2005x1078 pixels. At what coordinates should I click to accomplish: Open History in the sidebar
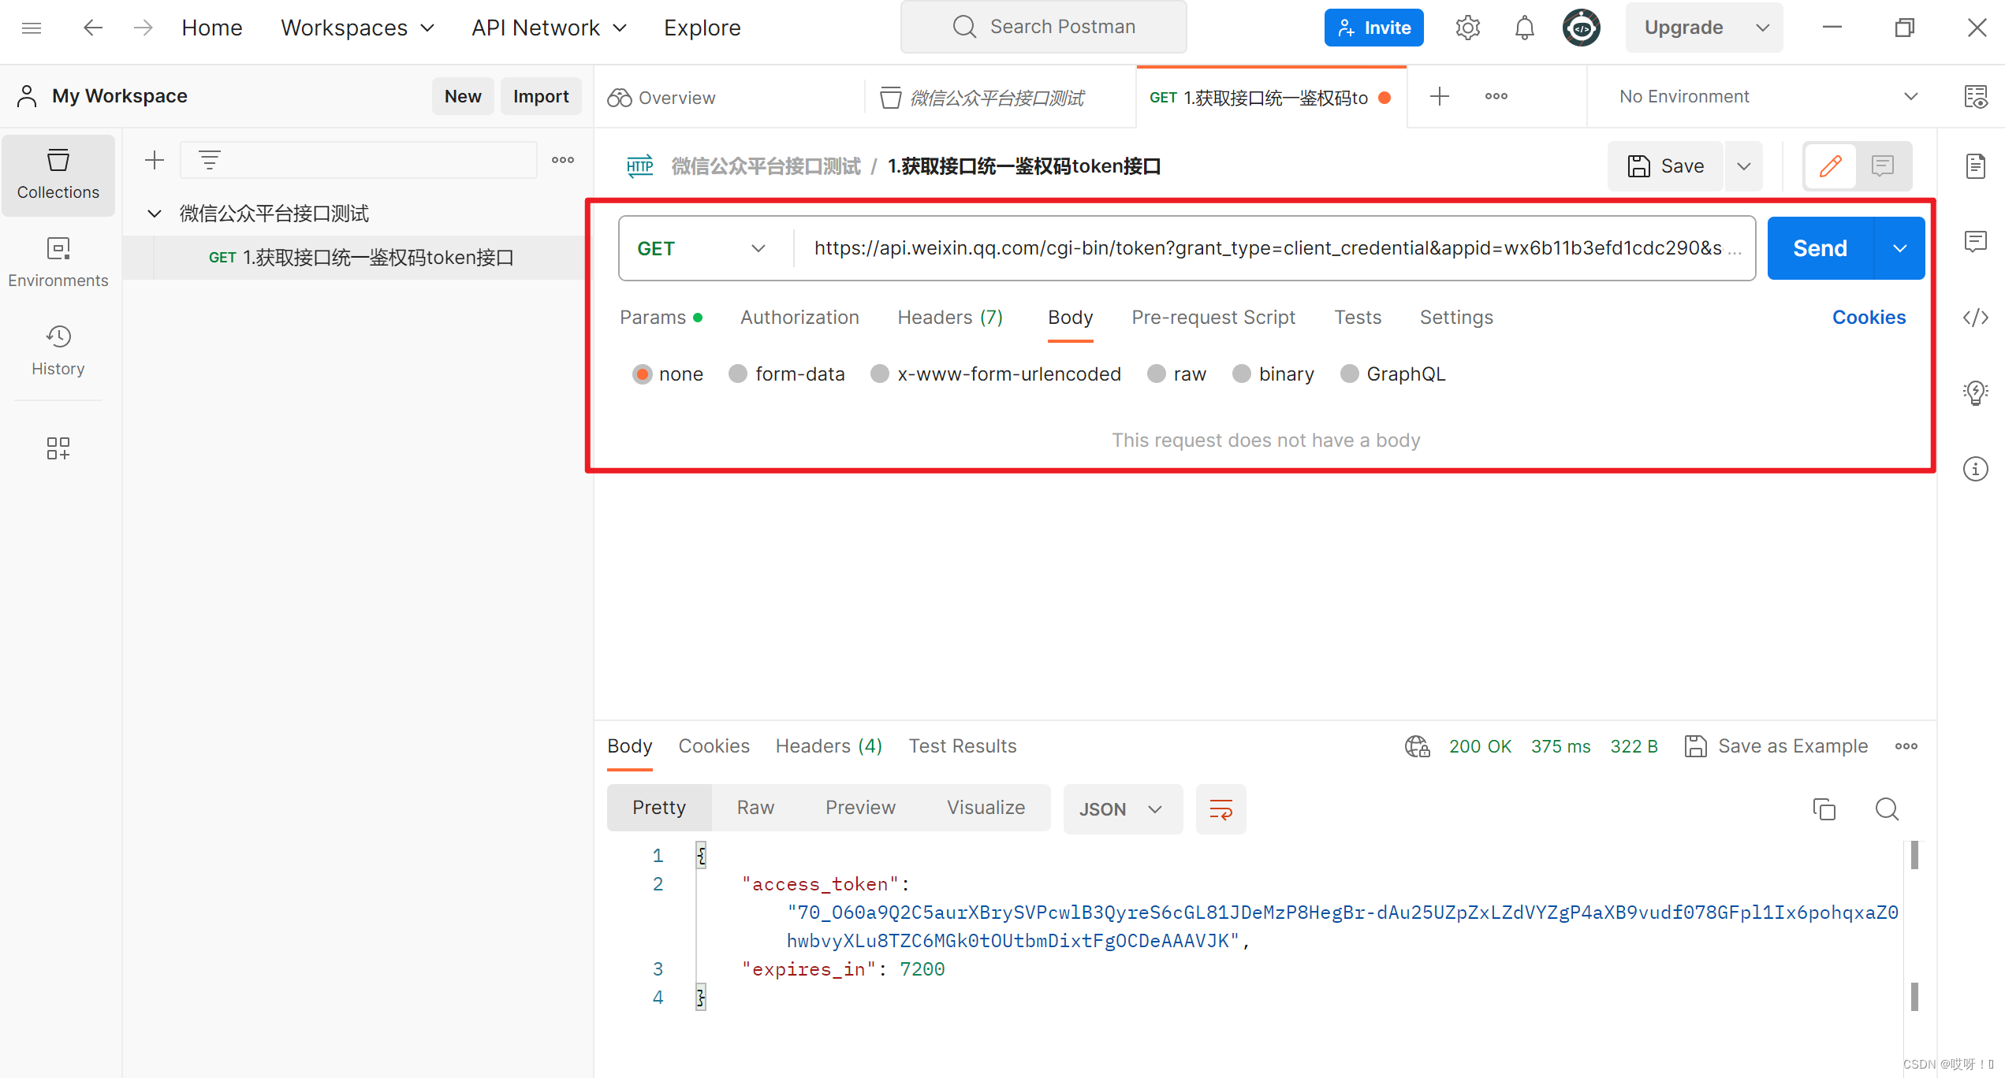58,351
